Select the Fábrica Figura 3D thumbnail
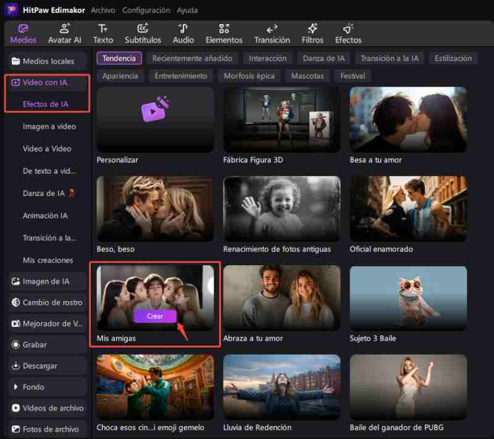494x439 pixels. pos(282,119)
